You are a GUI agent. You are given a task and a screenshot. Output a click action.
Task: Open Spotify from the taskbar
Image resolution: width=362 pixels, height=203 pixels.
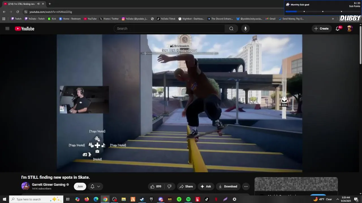[x=188, y=199]
